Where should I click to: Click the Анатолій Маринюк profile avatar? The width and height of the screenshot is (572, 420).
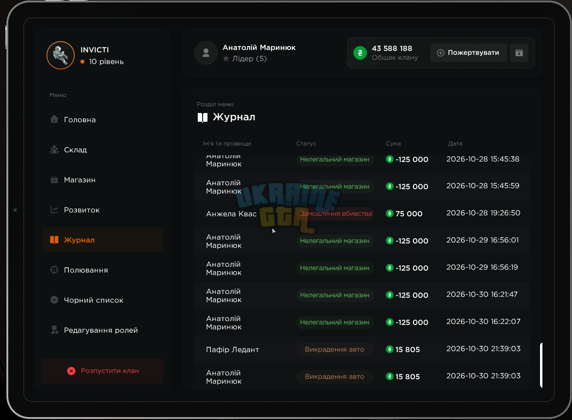[206, 53]
